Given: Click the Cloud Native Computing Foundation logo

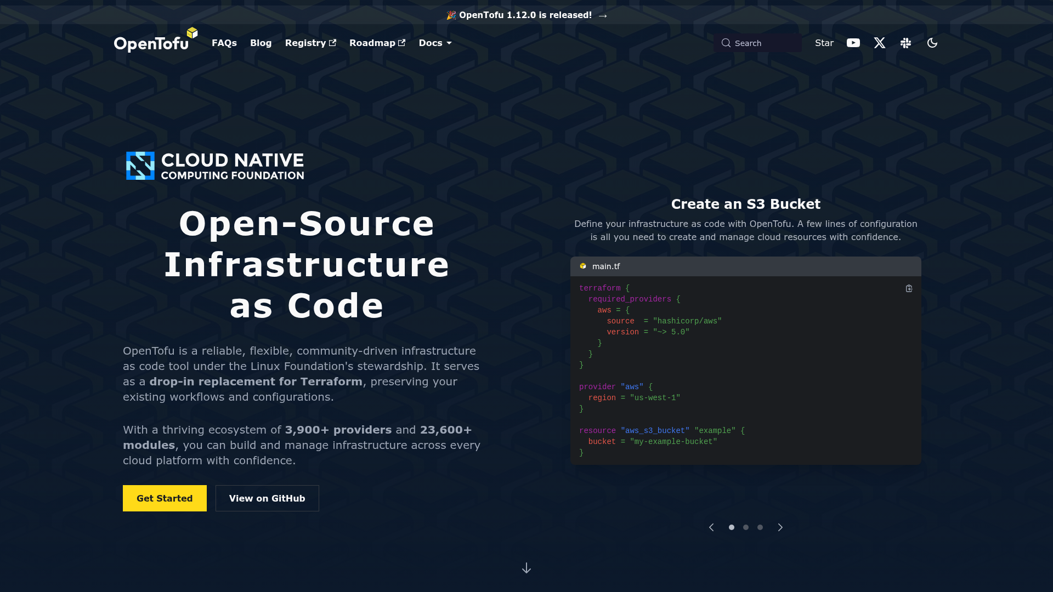Looking at the screenshot, I should click(x=215, y=166).
